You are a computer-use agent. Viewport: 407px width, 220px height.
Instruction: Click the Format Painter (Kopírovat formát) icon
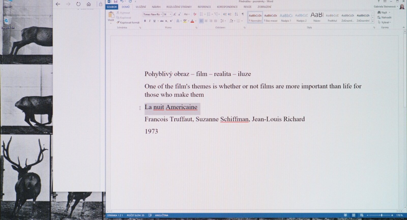point(118,22)
